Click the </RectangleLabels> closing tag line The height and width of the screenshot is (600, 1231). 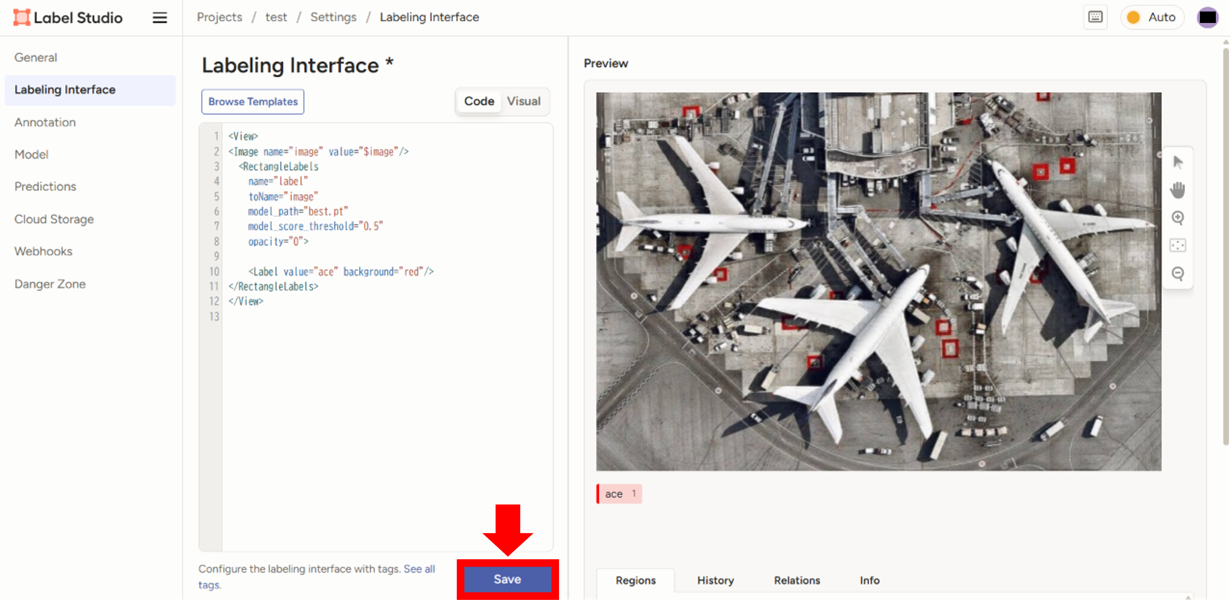(273, 286)
